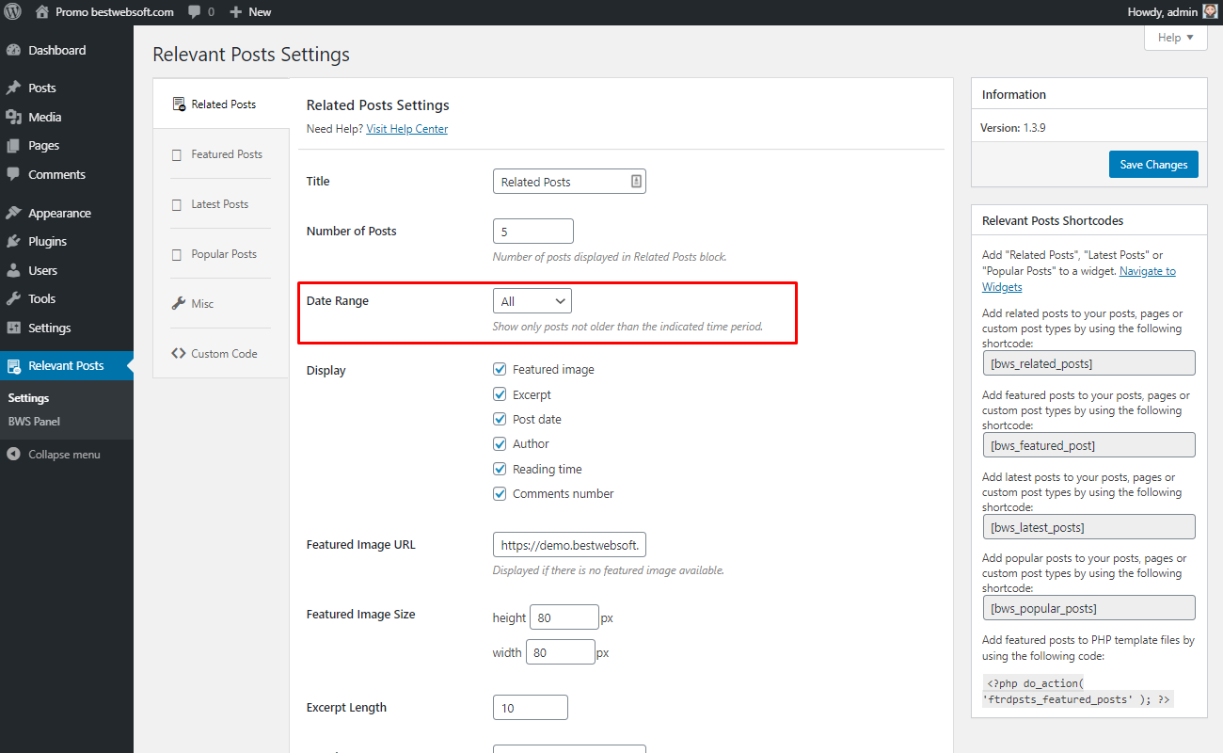Open the admin avatar icon
The width and height of the screenshot is (1223, 753).
1210,12
